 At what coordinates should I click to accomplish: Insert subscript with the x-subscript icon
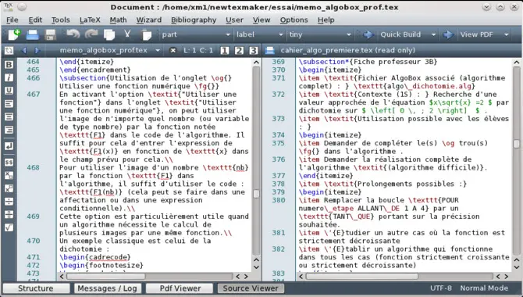pos(9,175)
